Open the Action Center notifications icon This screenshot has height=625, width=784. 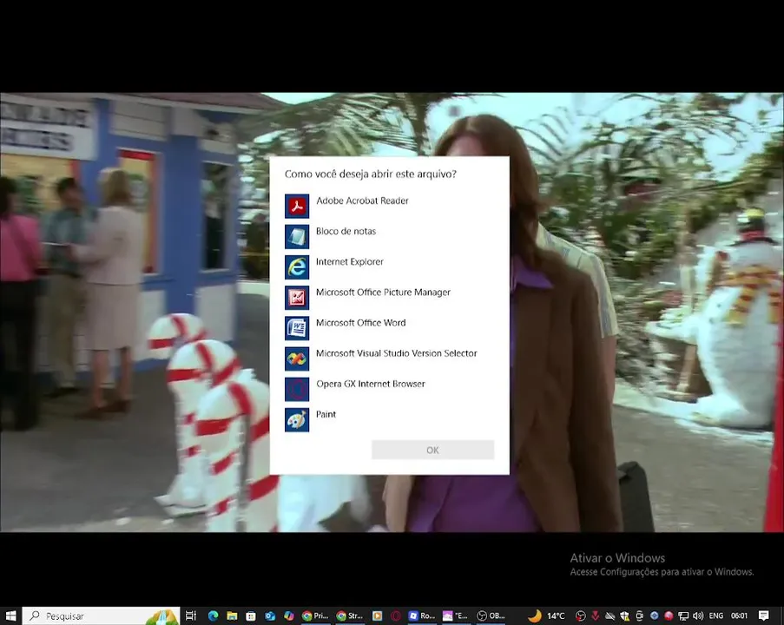coord(763,615)
